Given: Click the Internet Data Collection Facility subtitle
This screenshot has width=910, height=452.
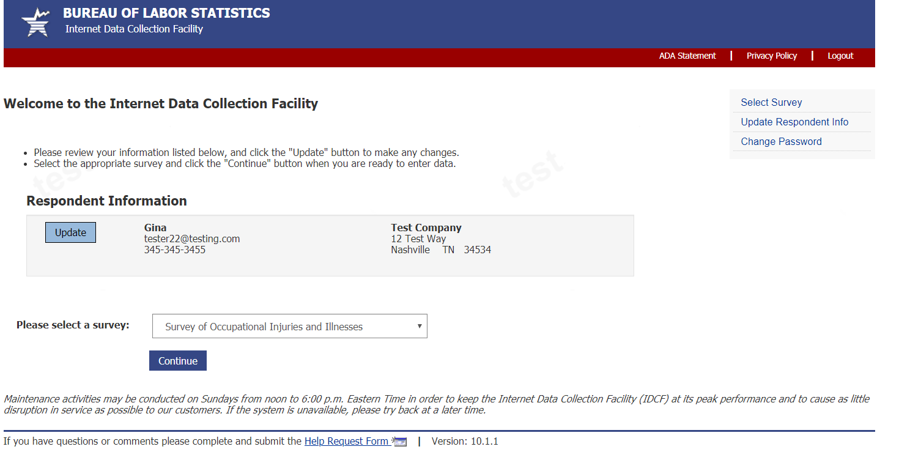Looking at the screenshot, I should point(134,29).
